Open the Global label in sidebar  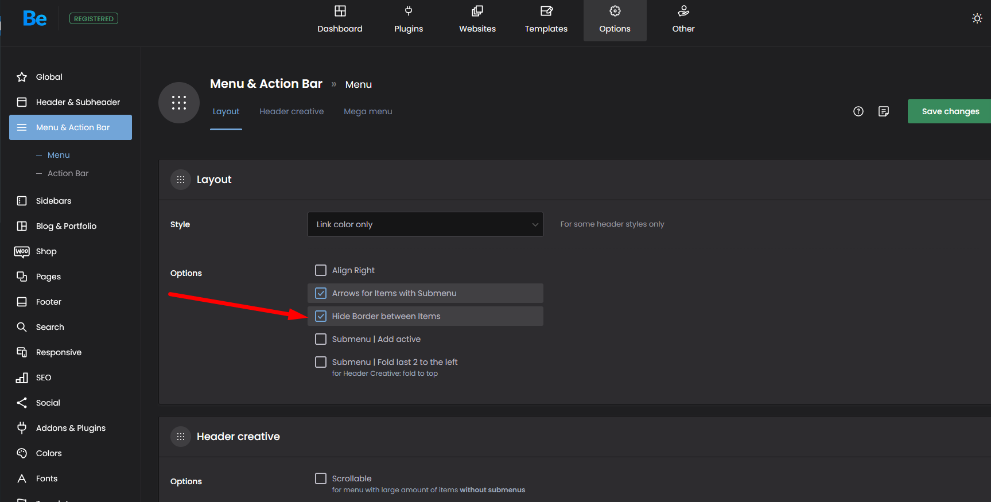tap(49, 77)
